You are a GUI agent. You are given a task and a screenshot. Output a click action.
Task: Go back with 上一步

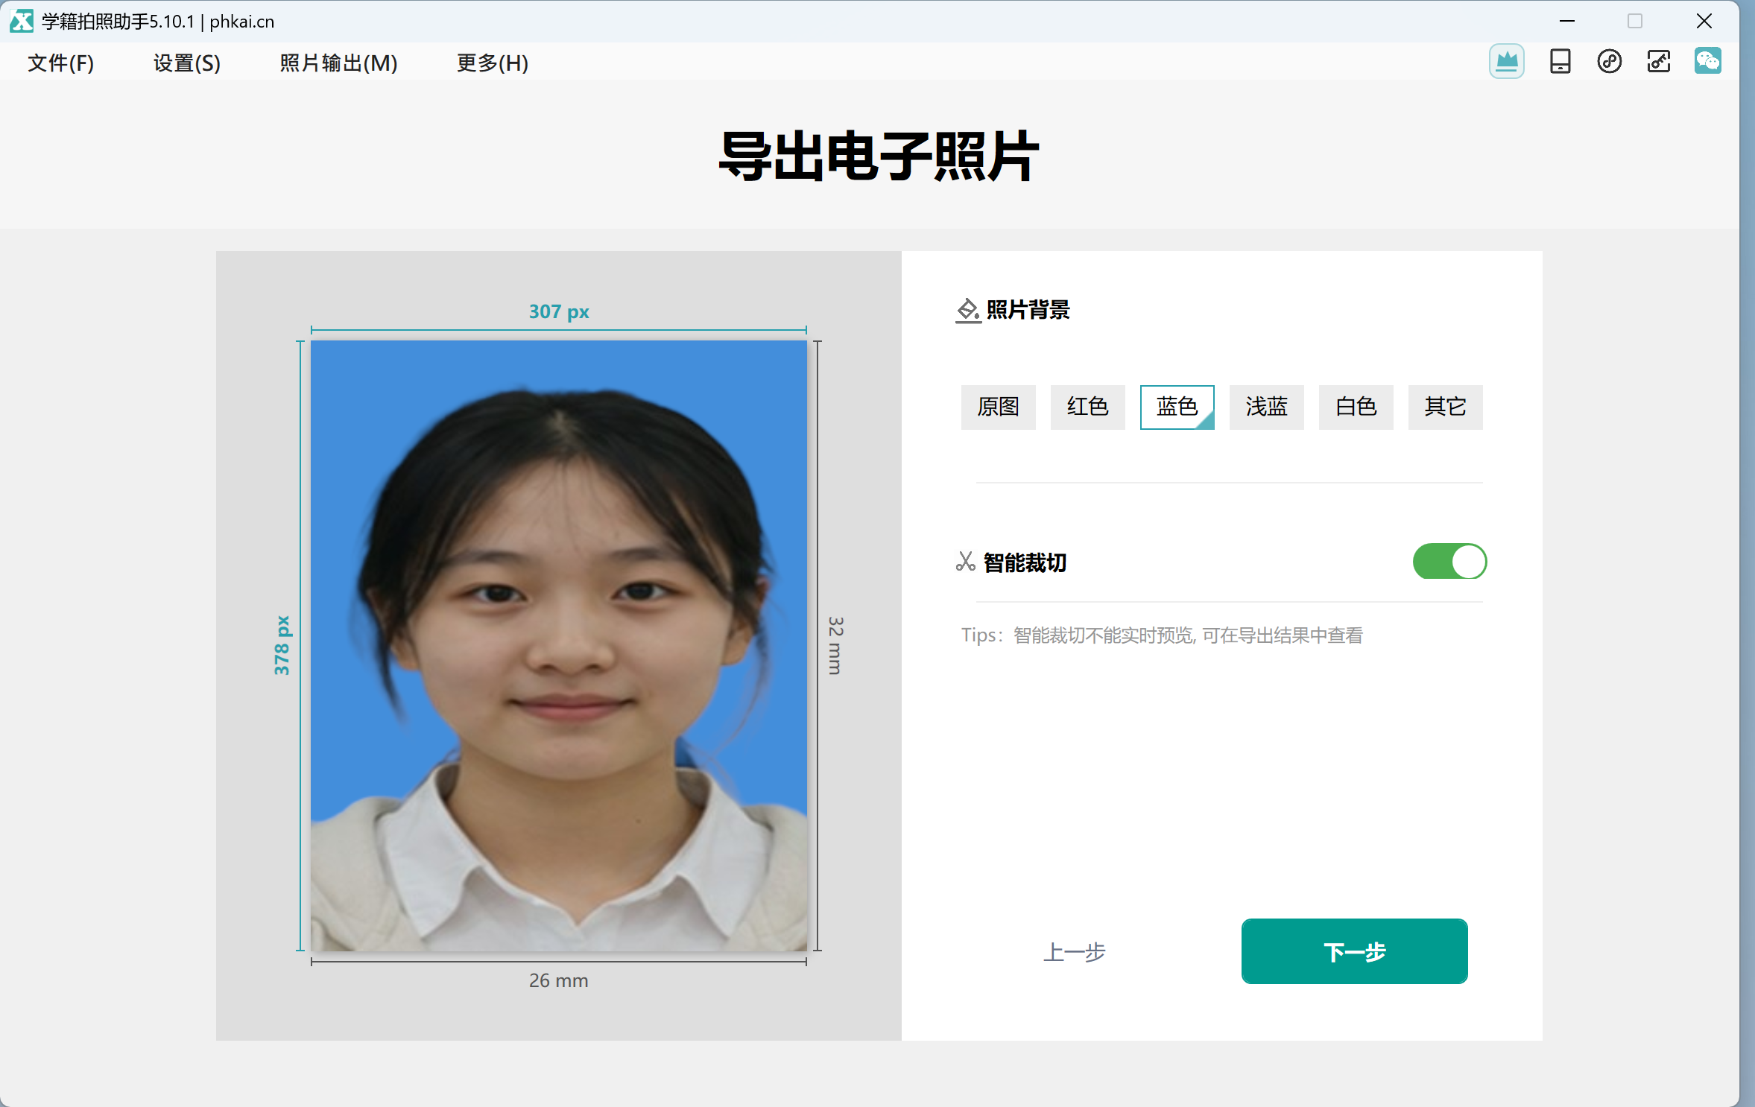(x=1074, y=952)
